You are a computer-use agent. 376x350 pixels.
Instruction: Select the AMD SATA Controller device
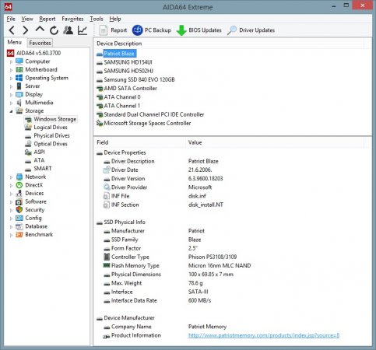click(127, 89)
